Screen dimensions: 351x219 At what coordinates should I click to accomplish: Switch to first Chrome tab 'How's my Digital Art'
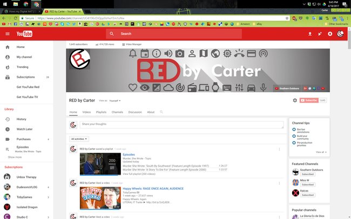point(22,11)
